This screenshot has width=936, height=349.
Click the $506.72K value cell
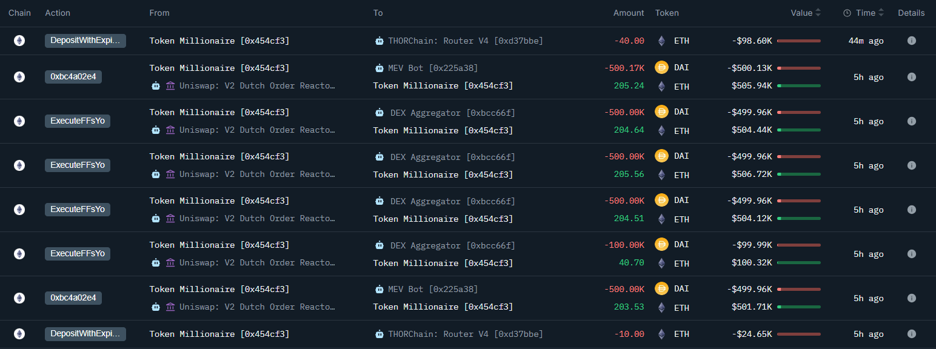click(x=752, y=174)
